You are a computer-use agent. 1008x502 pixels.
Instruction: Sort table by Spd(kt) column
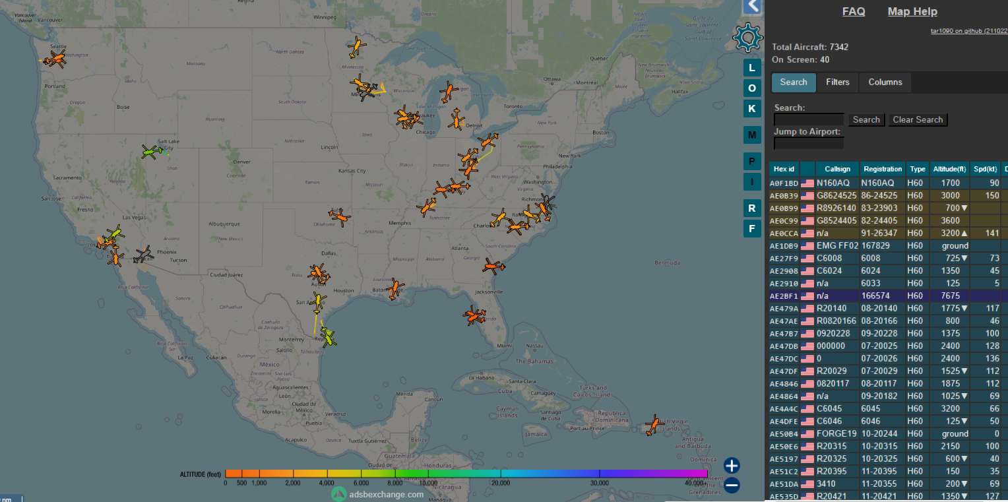click(984, 169)
